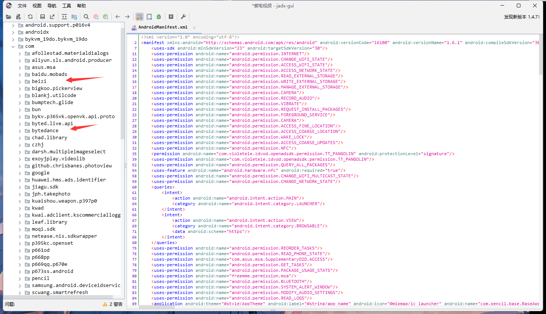Click the green debugger bug icon
Image resolution: width=546 pixels, height=314 pixels.
pos(159,17)
